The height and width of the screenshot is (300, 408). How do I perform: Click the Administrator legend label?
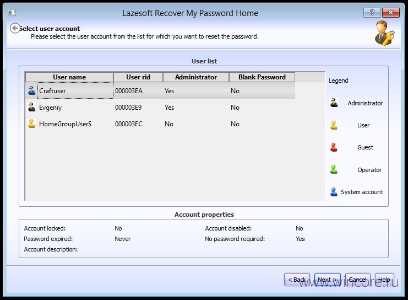click(365, 103)
